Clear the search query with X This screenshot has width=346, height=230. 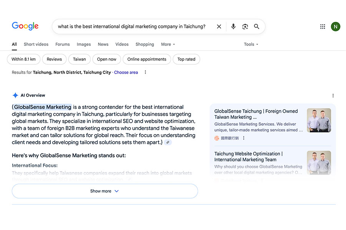pos(219,26)
